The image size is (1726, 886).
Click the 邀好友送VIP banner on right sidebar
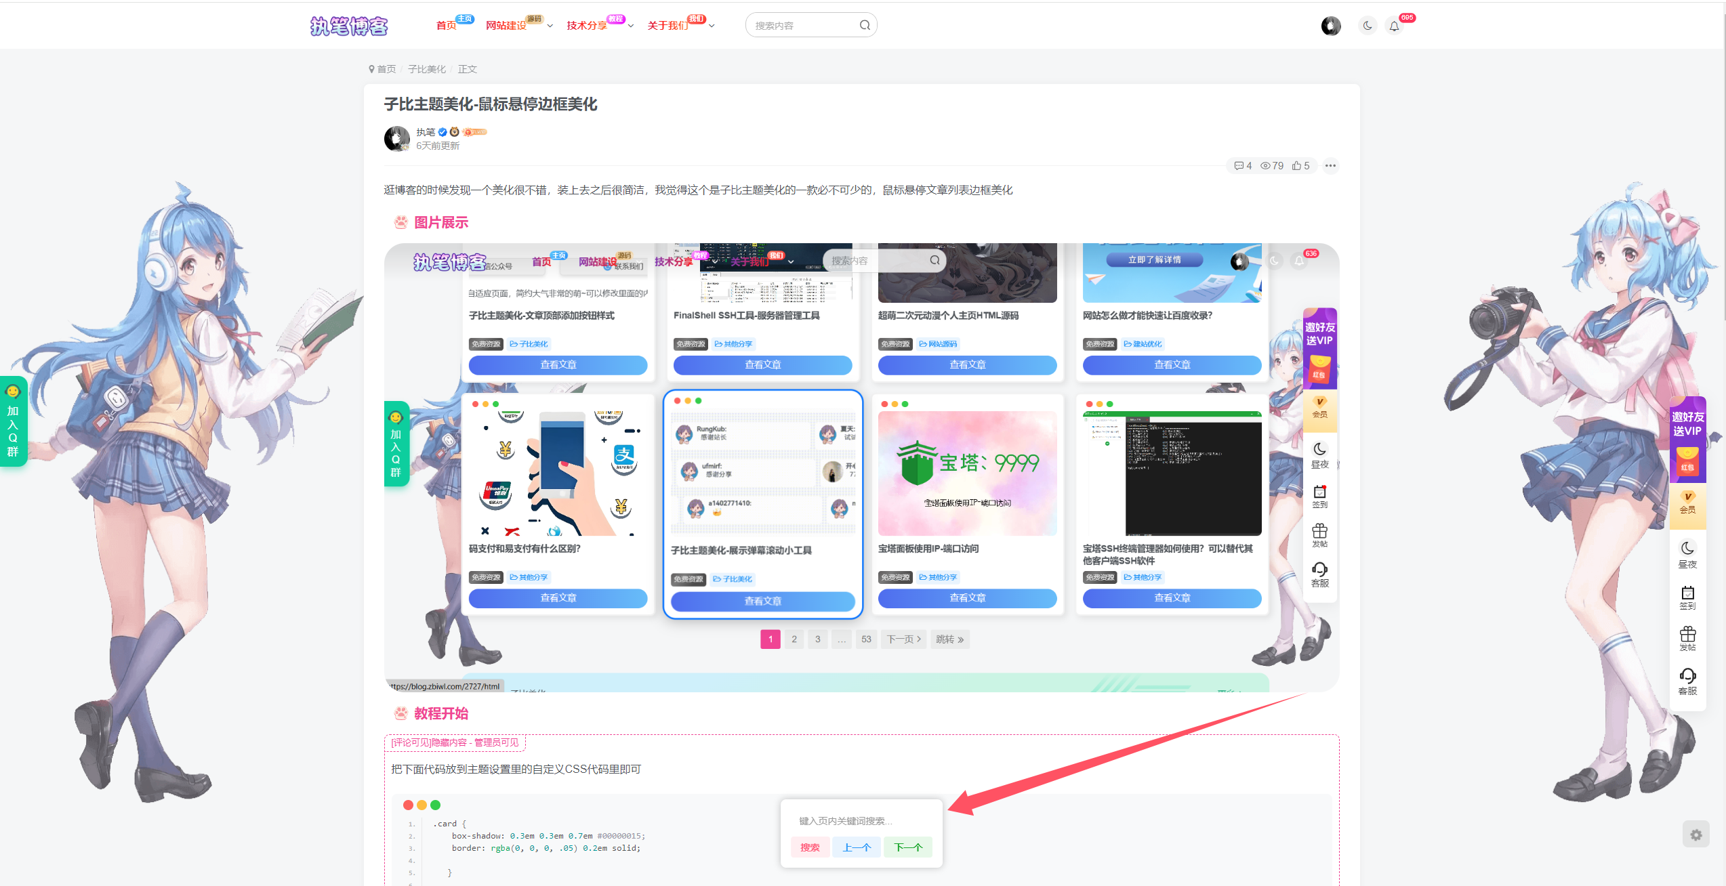point(1687,439)
